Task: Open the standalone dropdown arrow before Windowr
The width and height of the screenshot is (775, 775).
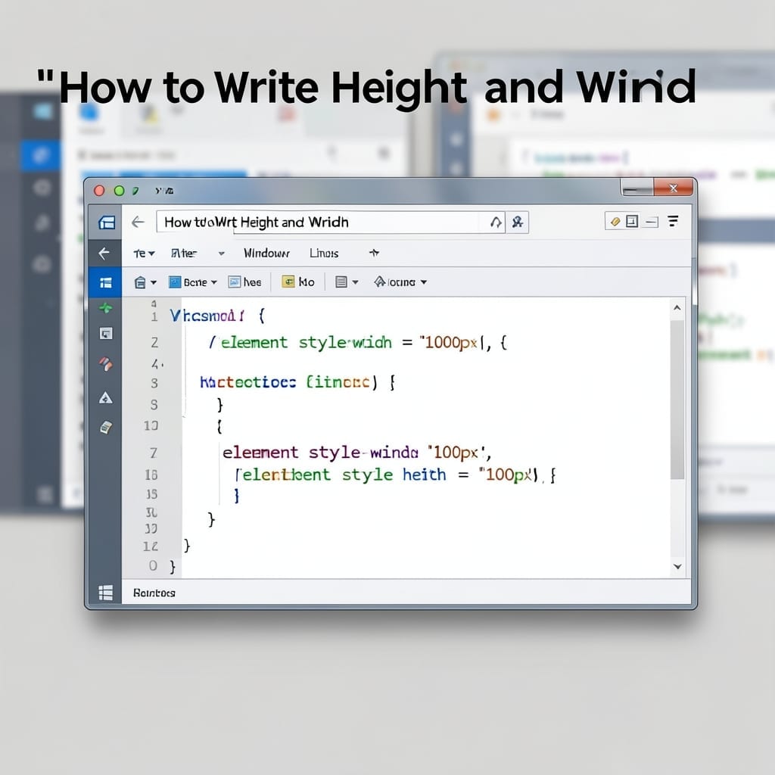Action: click(x=222, y=254)
